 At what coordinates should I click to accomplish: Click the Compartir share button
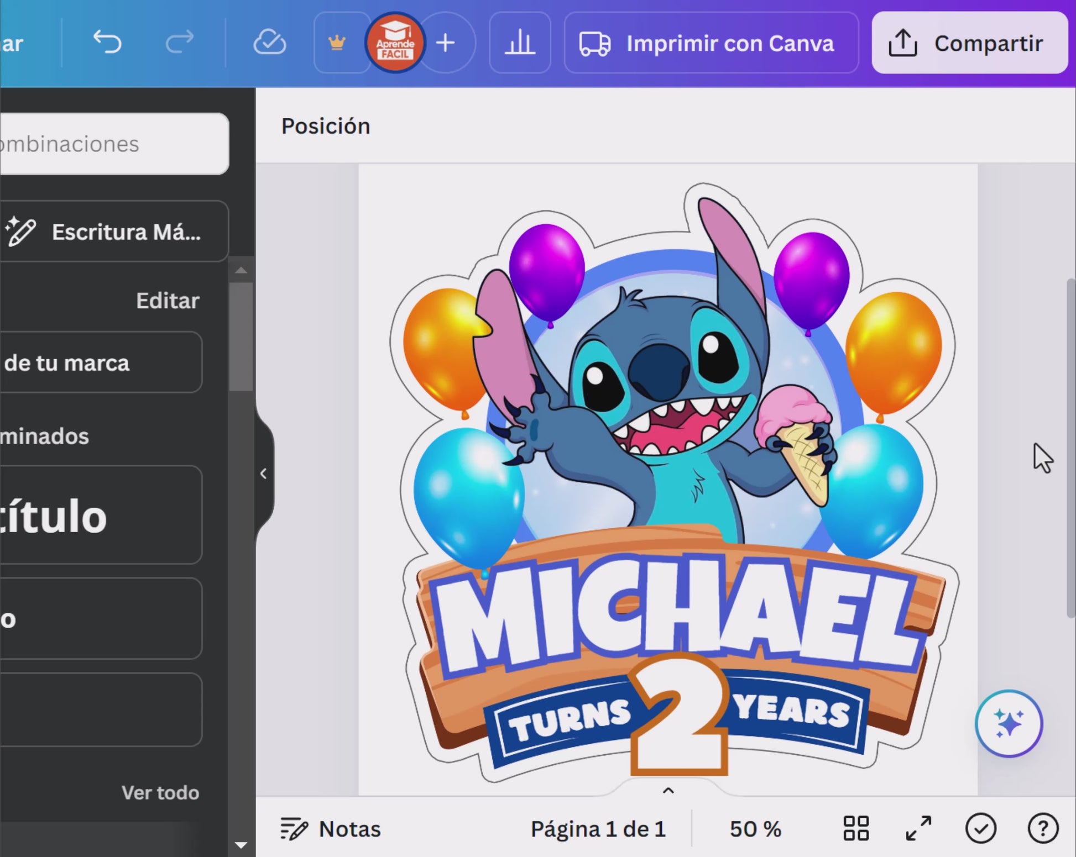pos(969,43)
